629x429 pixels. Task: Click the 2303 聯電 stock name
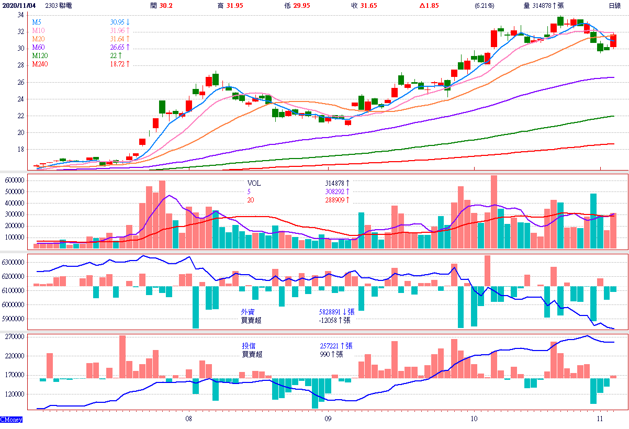click(59, 6)
